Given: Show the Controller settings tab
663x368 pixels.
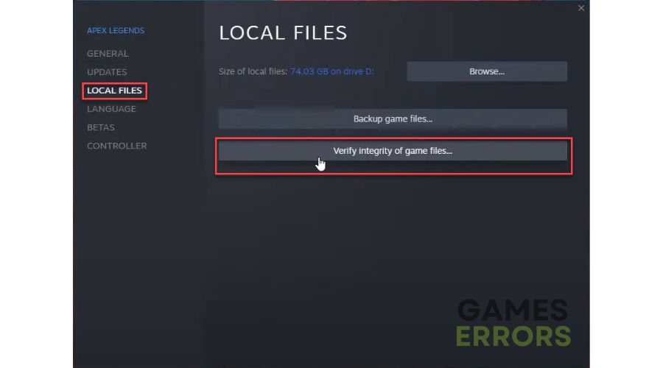Looking at the screenshot, I should tap(116, 146).
